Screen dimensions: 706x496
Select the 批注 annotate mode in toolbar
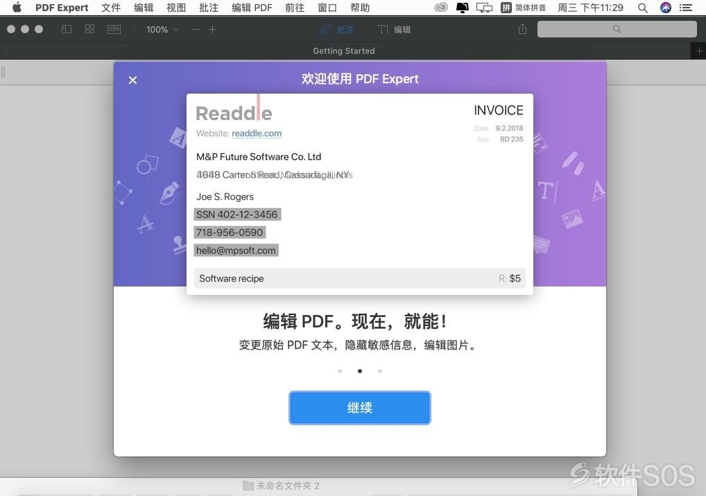point(337,29)
